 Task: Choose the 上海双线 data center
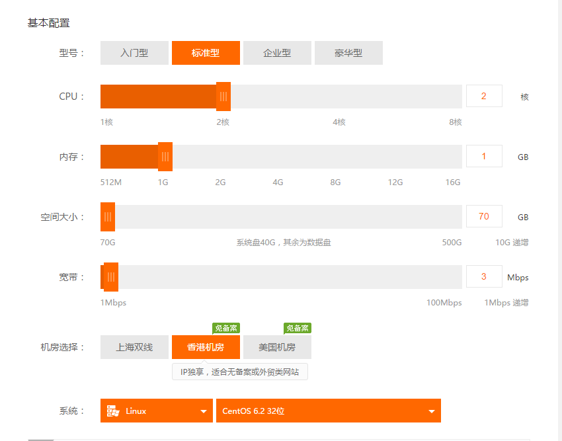click(x=134, y=347)
